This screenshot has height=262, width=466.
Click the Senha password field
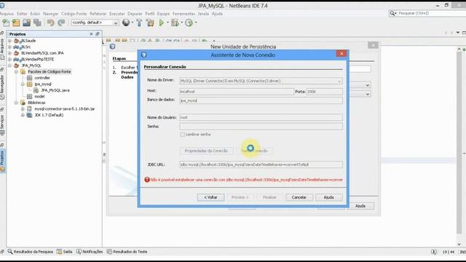point(261,127)
